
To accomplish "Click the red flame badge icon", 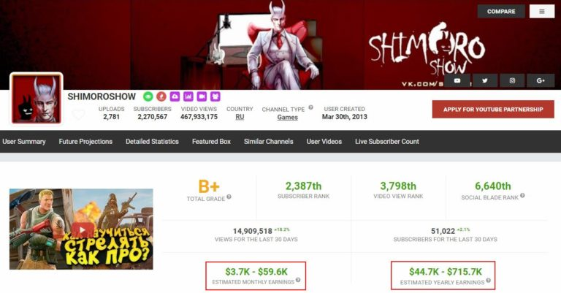I will coord(161,96).
